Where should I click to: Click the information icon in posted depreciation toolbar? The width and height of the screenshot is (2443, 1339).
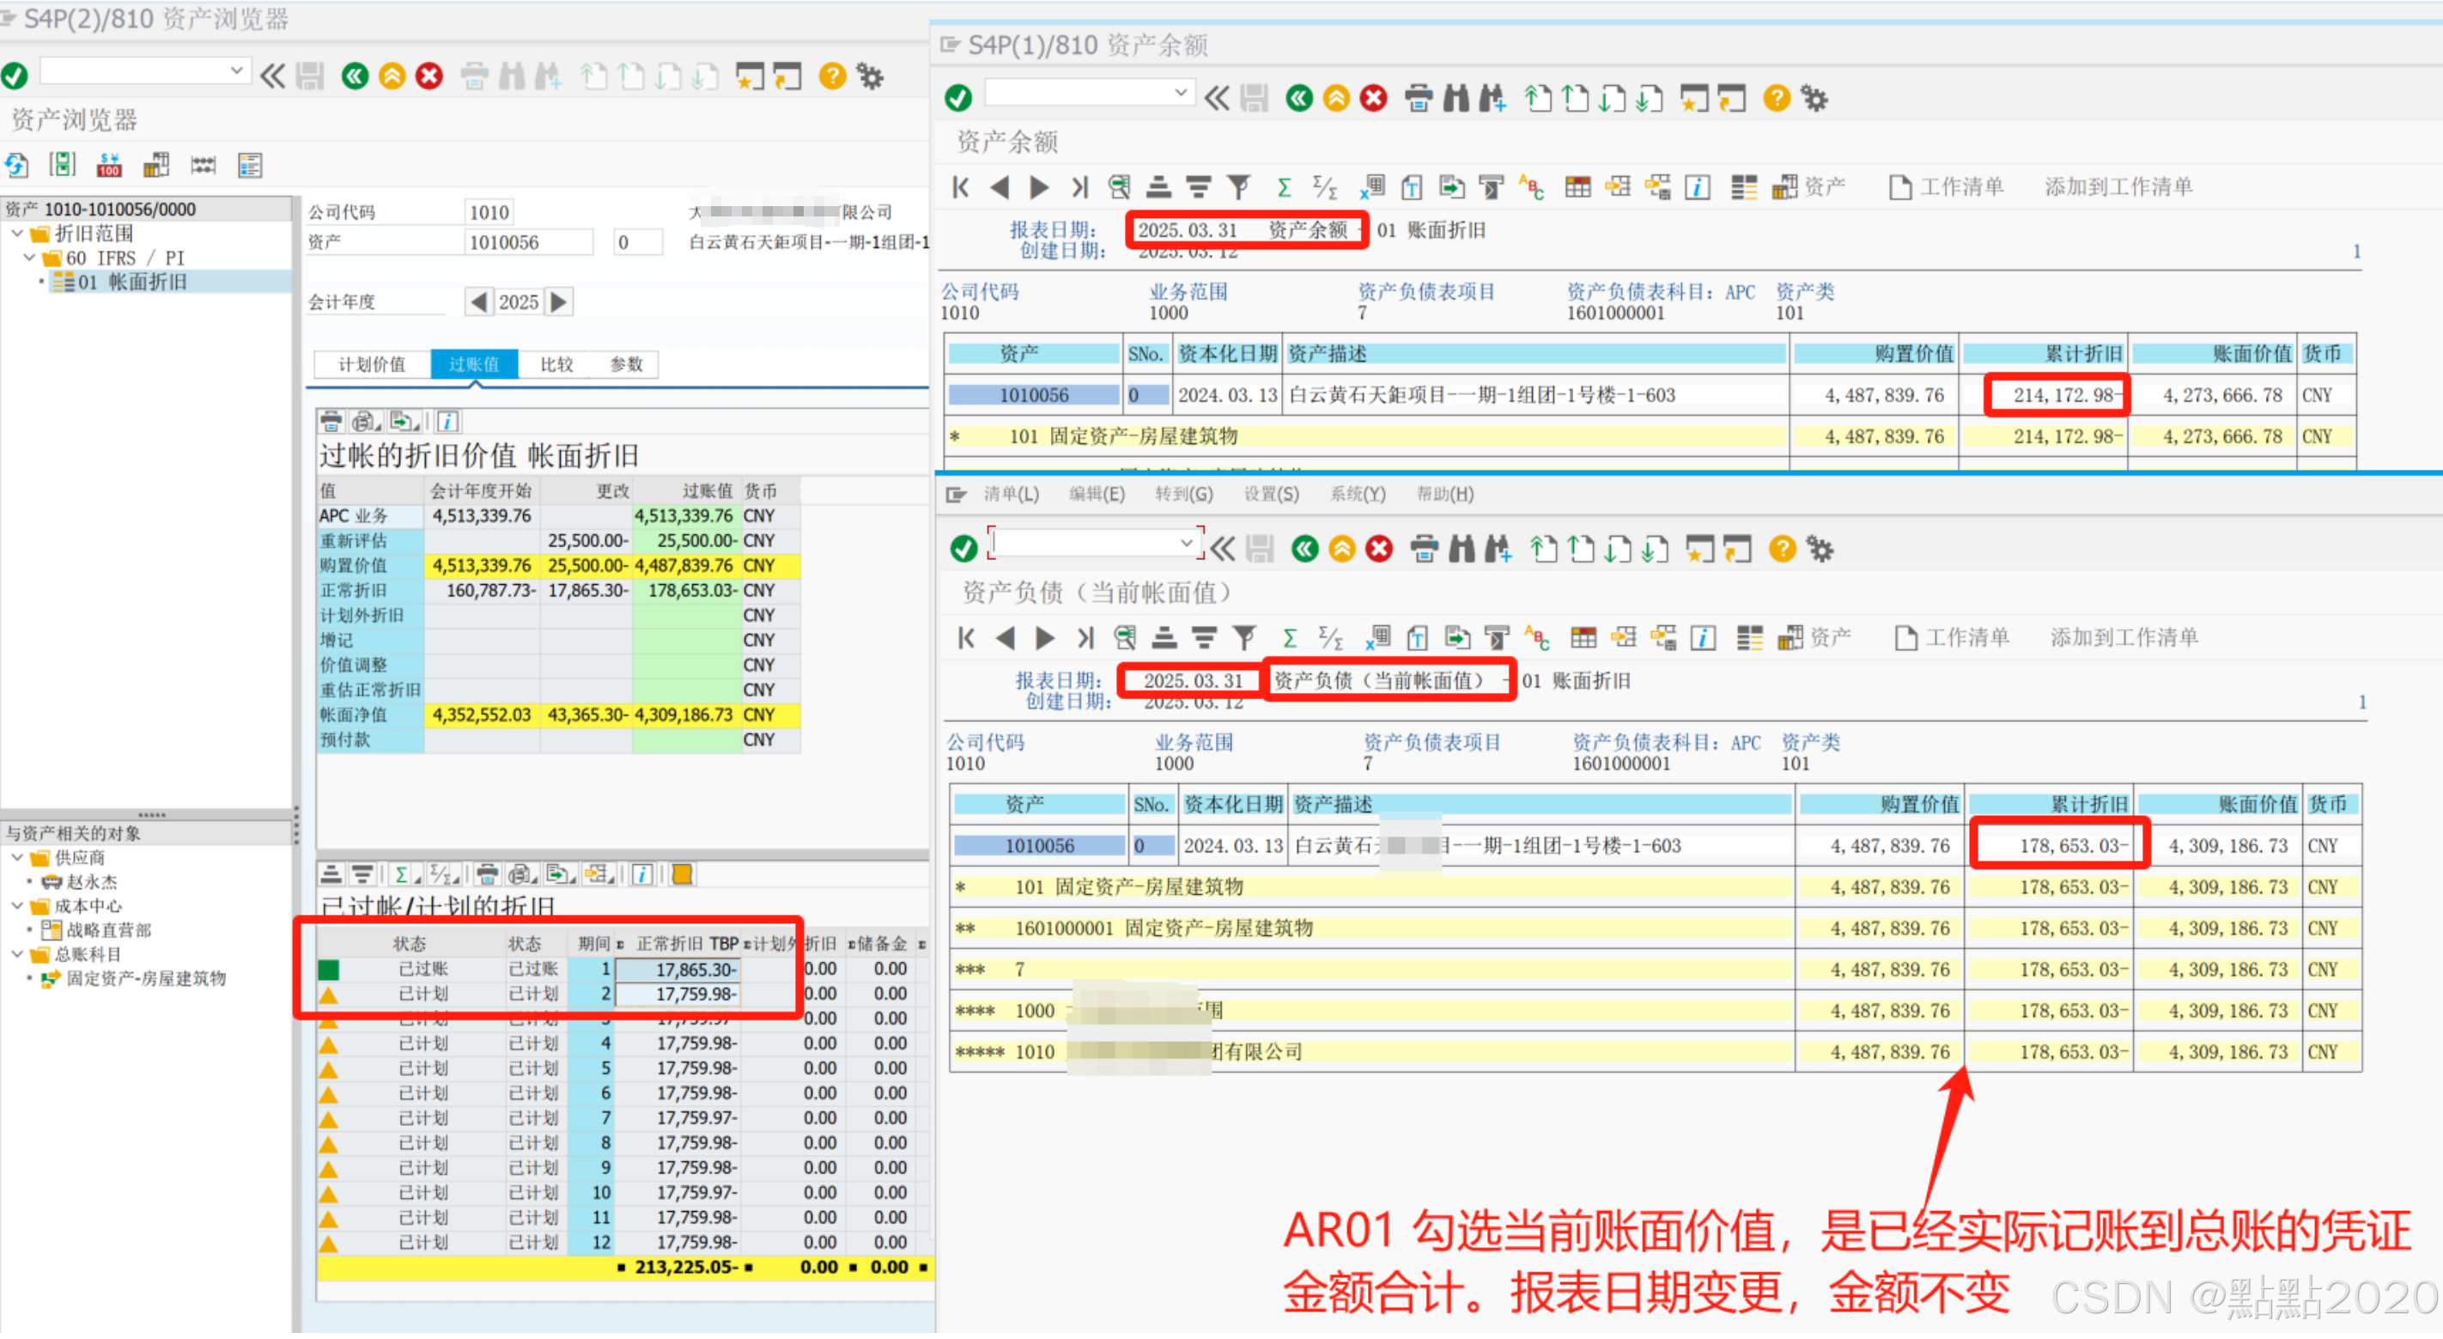[x=447, y=421]
